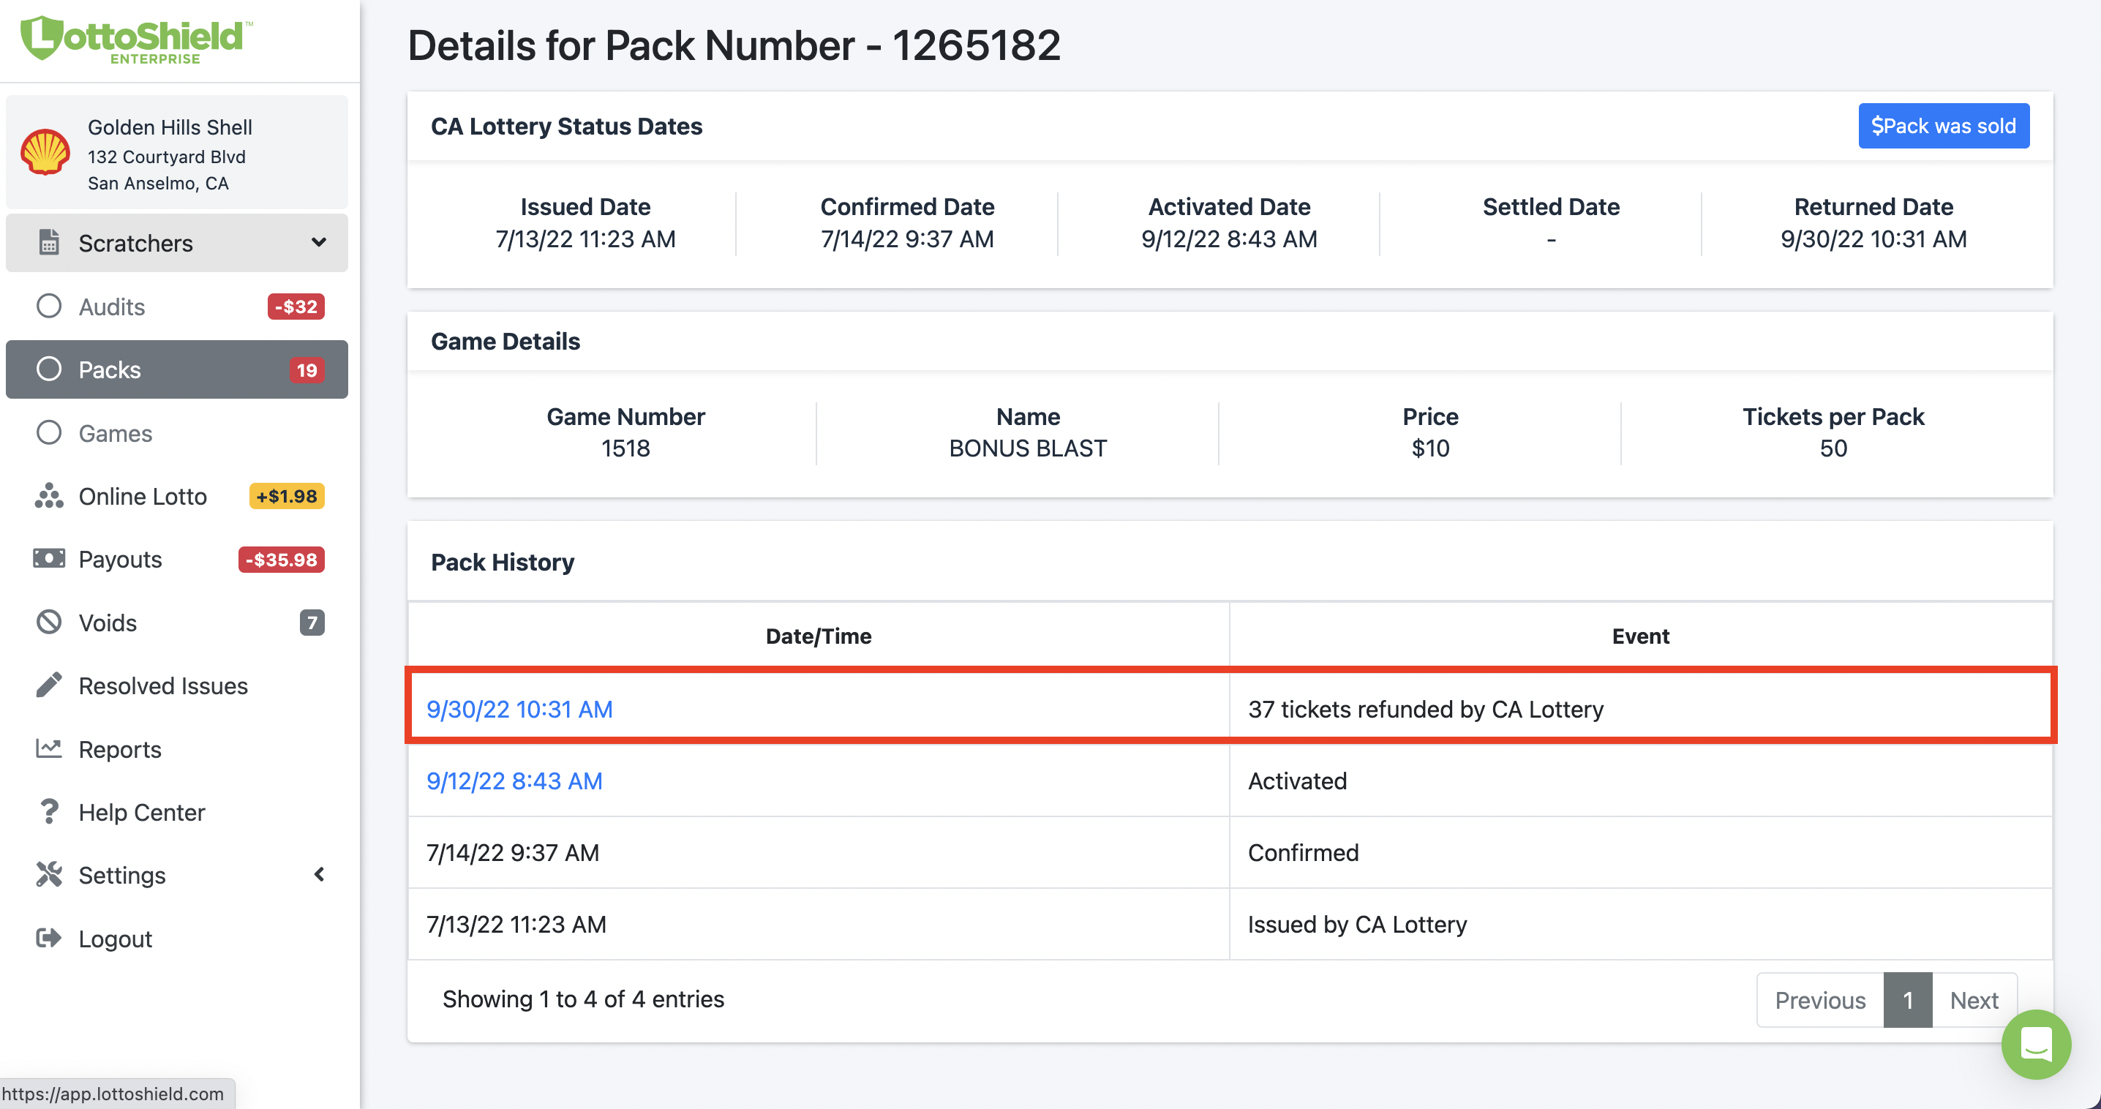Click the Online Lotto balls icon
This screenshot has width=2101, height=1109.
[x=49, y=496]
